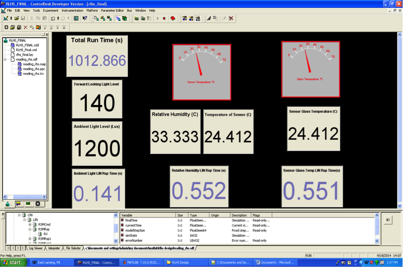
Task: Select rlhs_final.lay in experiment tree
Action: pos(24,55)
